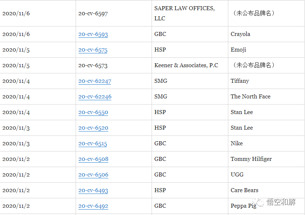This screenshot has width=305, height=215.
Task: Open case link 20-cv-6575
Action: [93, 50]
